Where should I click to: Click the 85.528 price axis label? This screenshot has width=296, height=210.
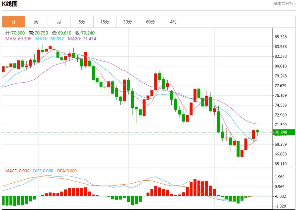coord(281,37)
